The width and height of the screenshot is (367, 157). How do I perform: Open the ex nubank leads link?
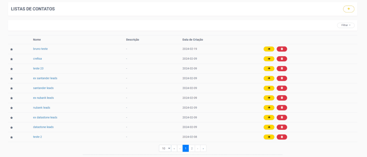coord(43,98)
